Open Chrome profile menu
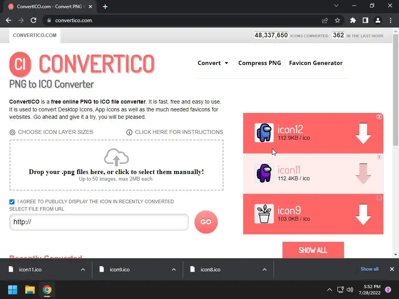399x299 pixels. 378,20
